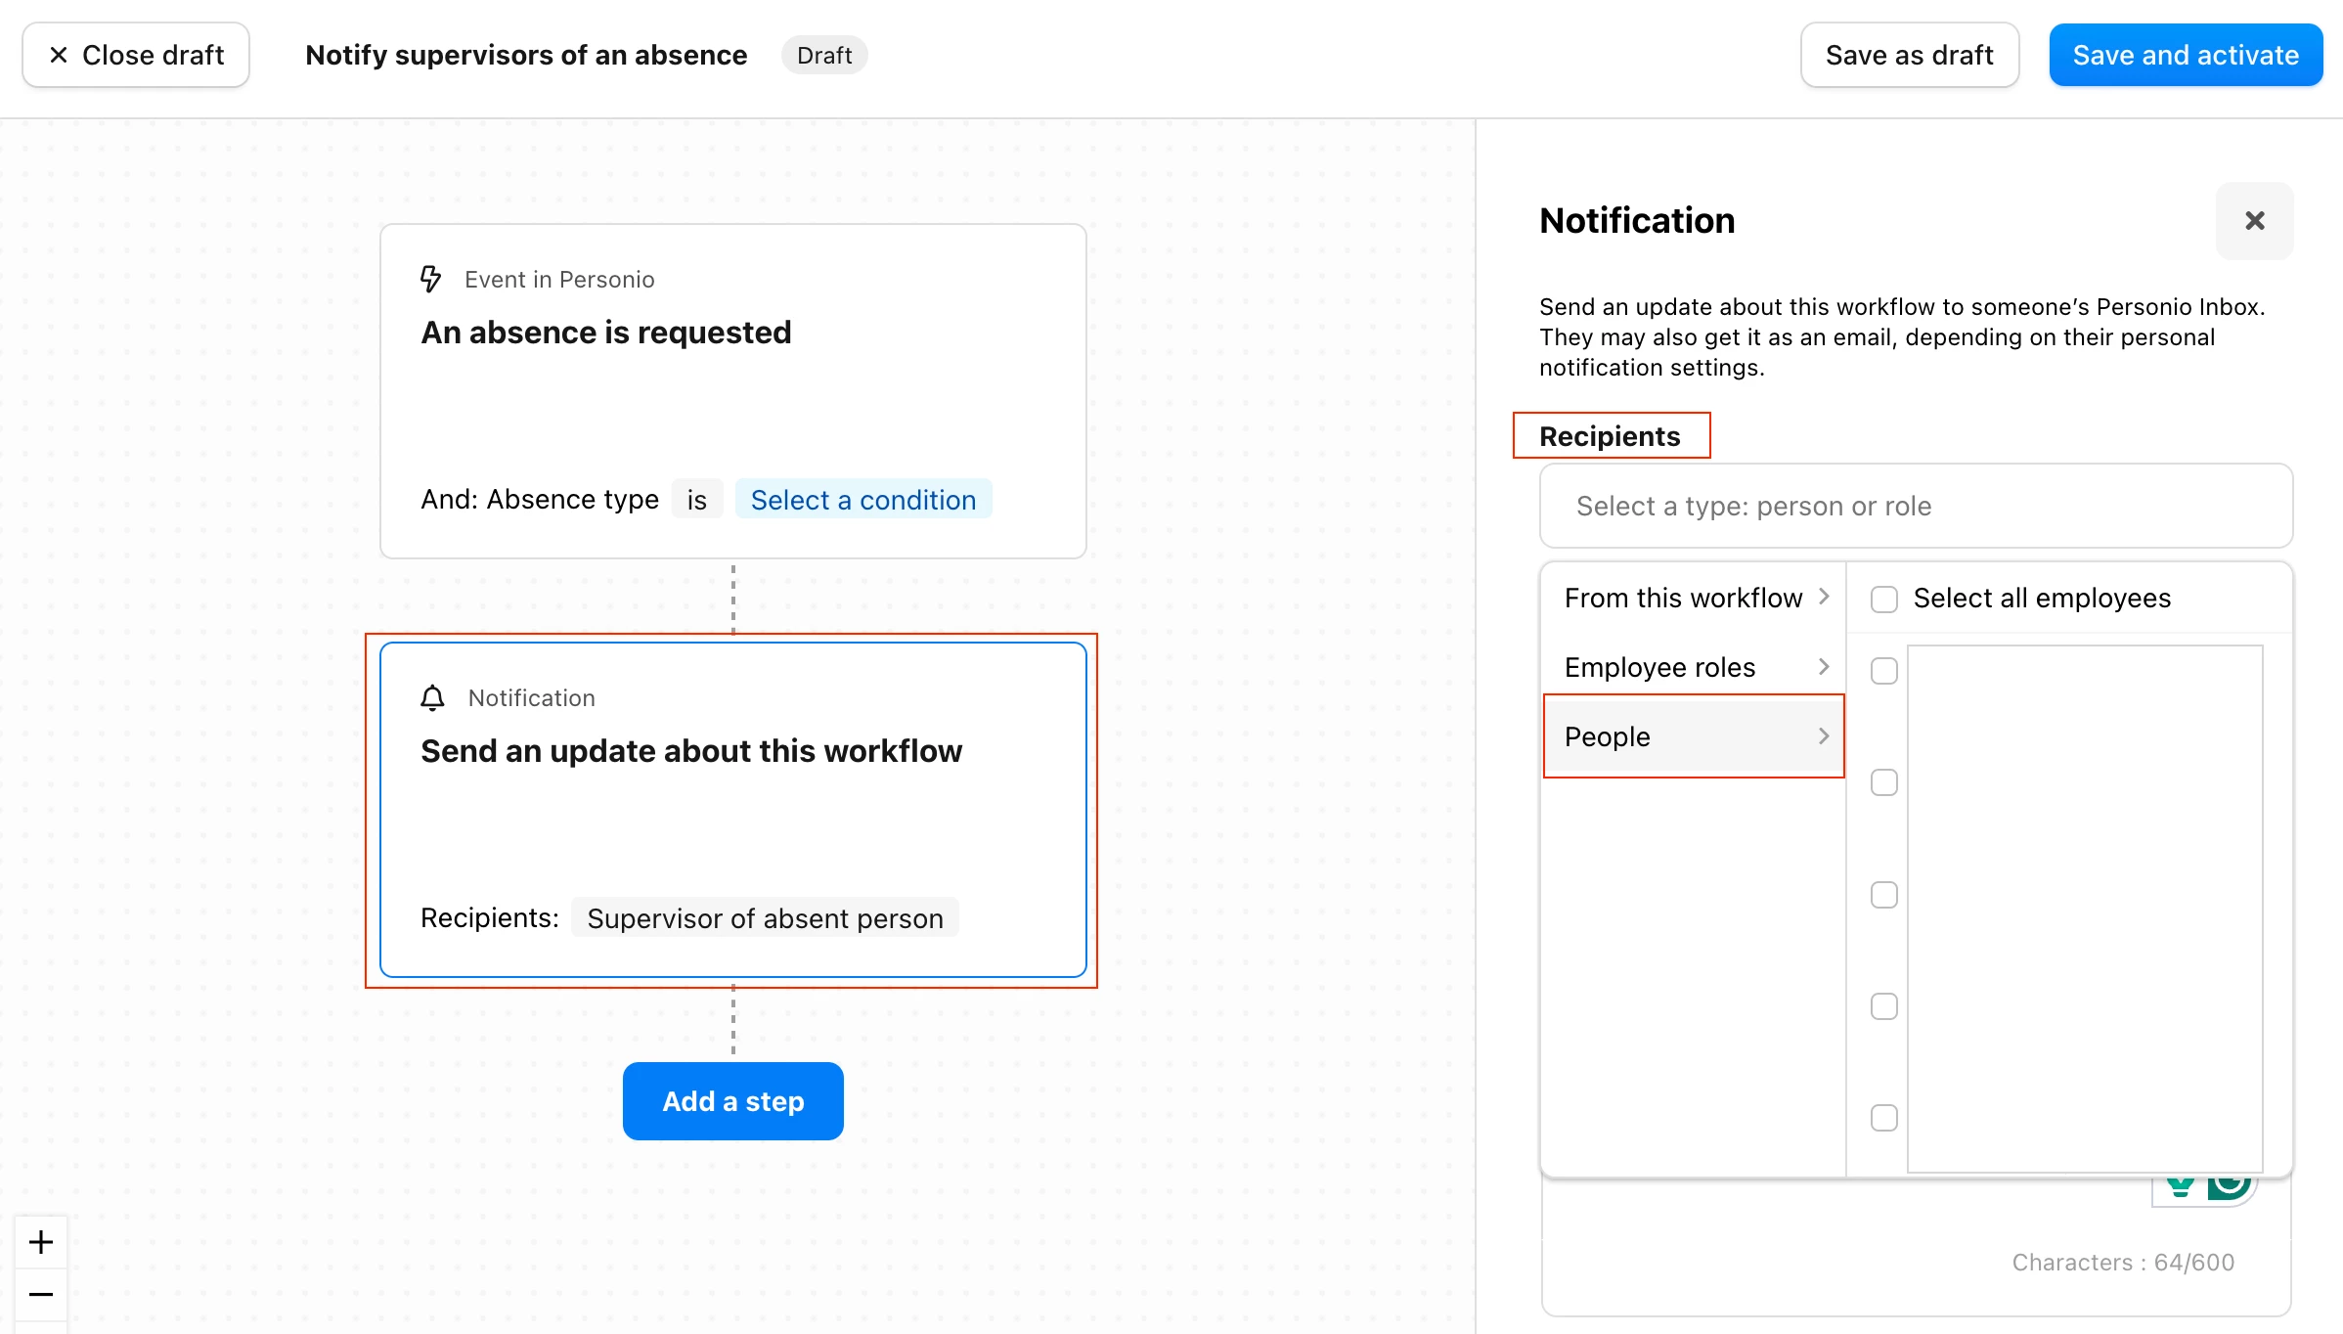Check Select all employees checkbox
Image resolution: width=2343 pixels, height=1334 pixels.
click(x=1883, y=599)
